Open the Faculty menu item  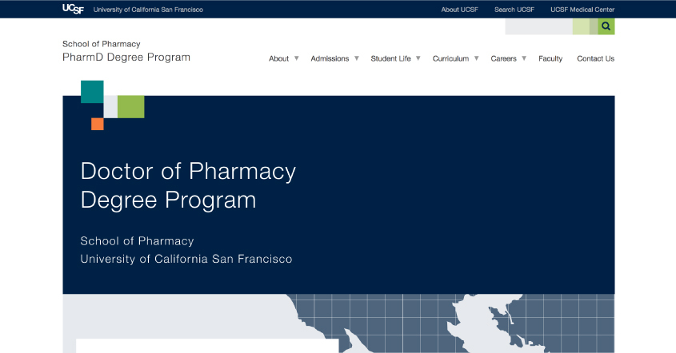click(550, 58)
